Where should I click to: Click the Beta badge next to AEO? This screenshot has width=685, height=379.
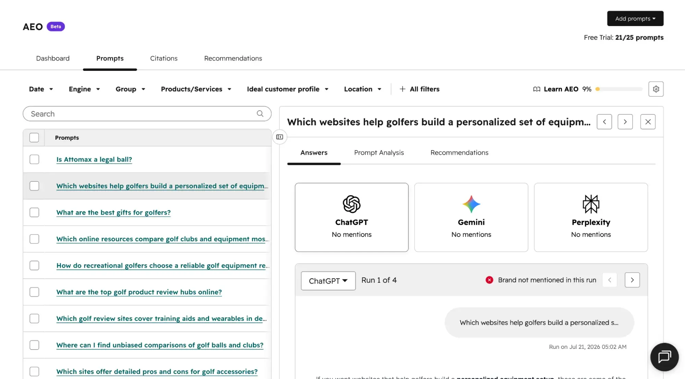point(56,26)
